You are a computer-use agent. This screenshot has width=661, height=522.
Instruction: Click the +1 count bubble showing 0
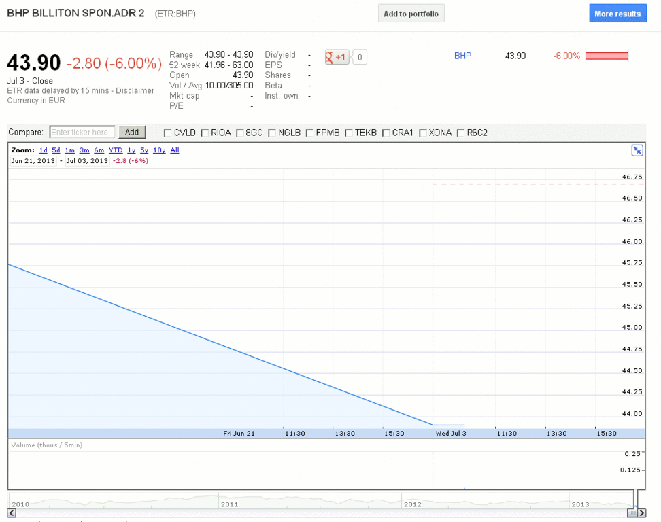[360, 57]
